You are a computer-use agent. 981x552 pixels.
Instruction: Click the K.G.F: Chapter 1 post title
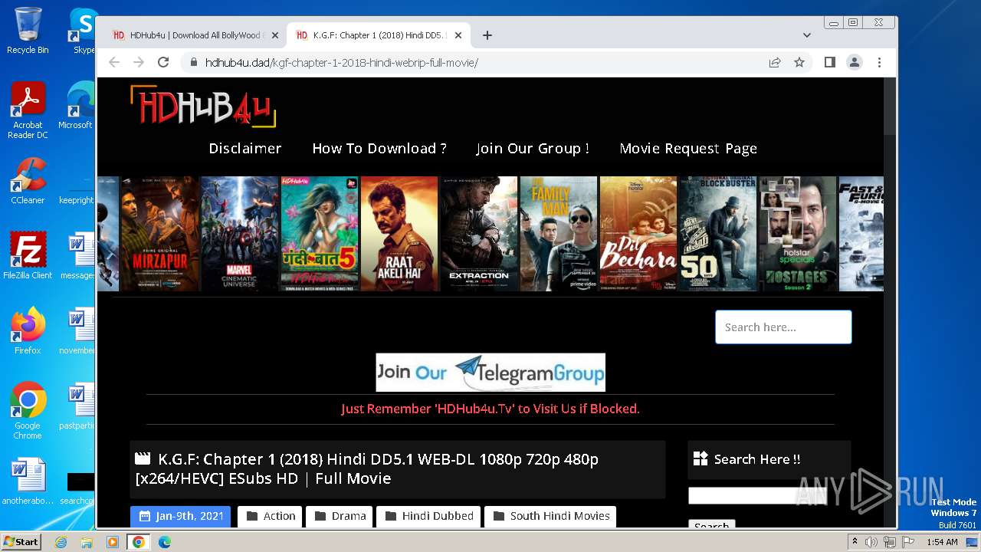click(367, 468)
